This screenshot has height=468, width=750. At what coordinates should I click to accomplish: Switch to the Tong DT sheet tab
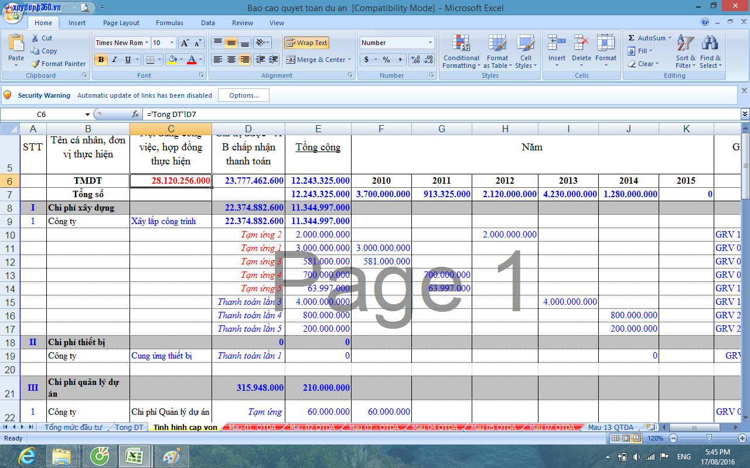[x=129, y=428]
